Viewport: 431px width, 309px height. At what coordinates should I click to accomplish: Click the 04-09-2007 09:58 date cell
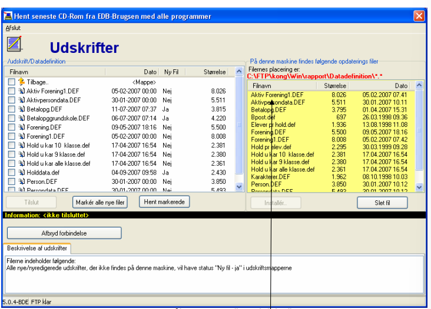(134, 173)
